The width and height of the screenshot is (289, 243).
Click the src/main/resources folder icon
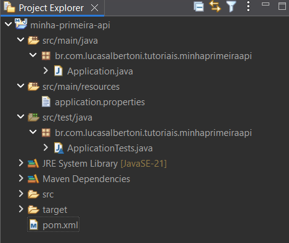[x=33, y=87]
